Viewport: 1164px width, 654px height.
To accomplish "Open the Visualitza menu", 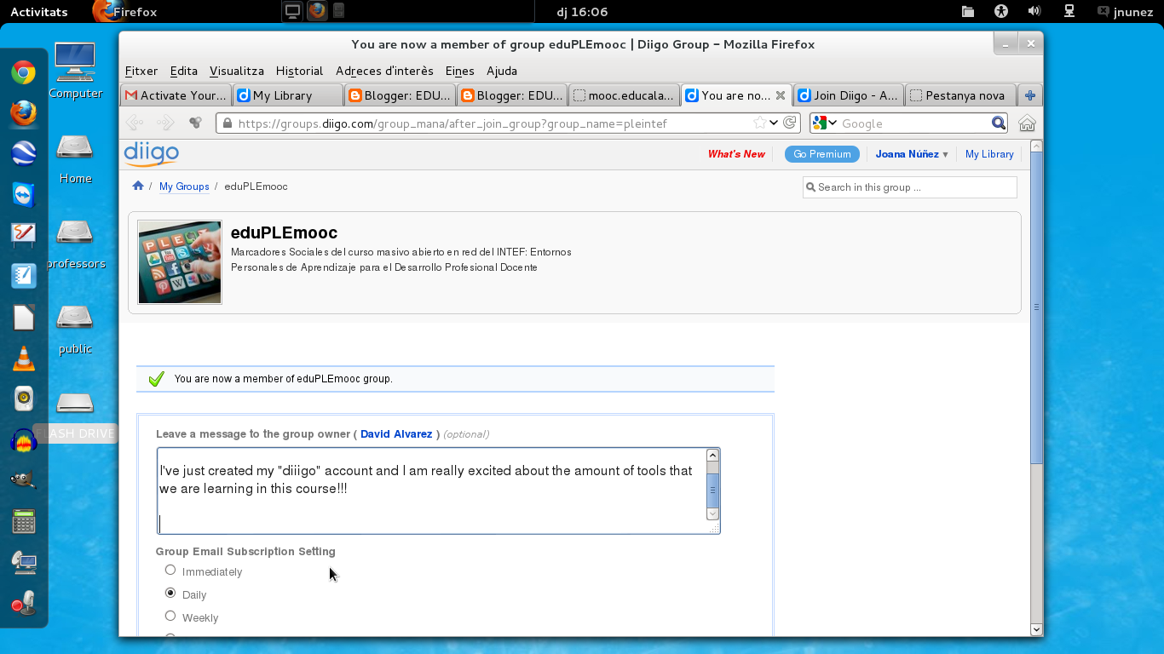I will (x=237, y=71).
